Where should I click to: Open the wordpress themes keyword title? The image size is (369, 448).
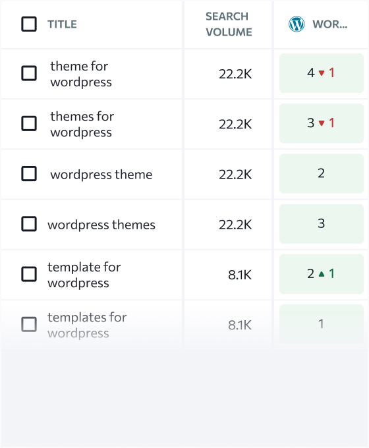pos(101,225)
